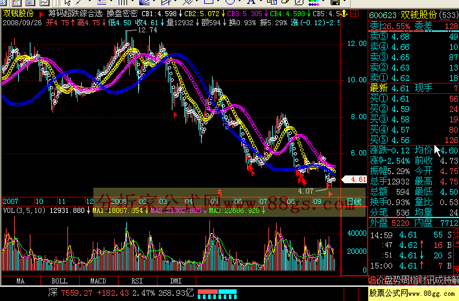The height and width of the screenshot is (301, 459).
Task: Click the red-cyan market strength bar
Action: [217, 294]
